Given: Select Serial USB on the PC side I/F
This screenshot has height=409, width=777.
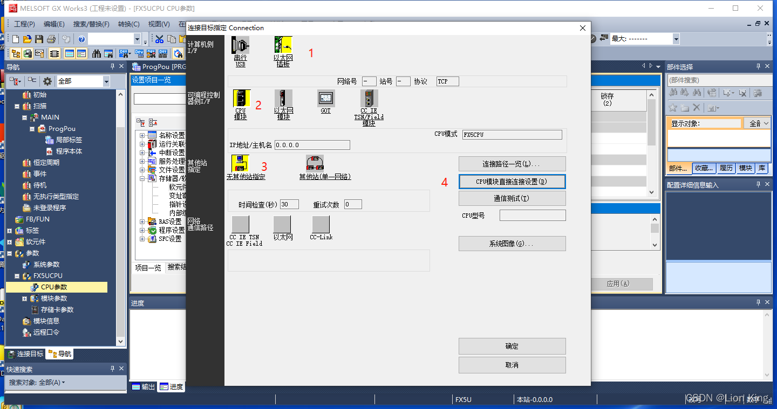Looking at the screenshot, I should [x=240, y=45].
